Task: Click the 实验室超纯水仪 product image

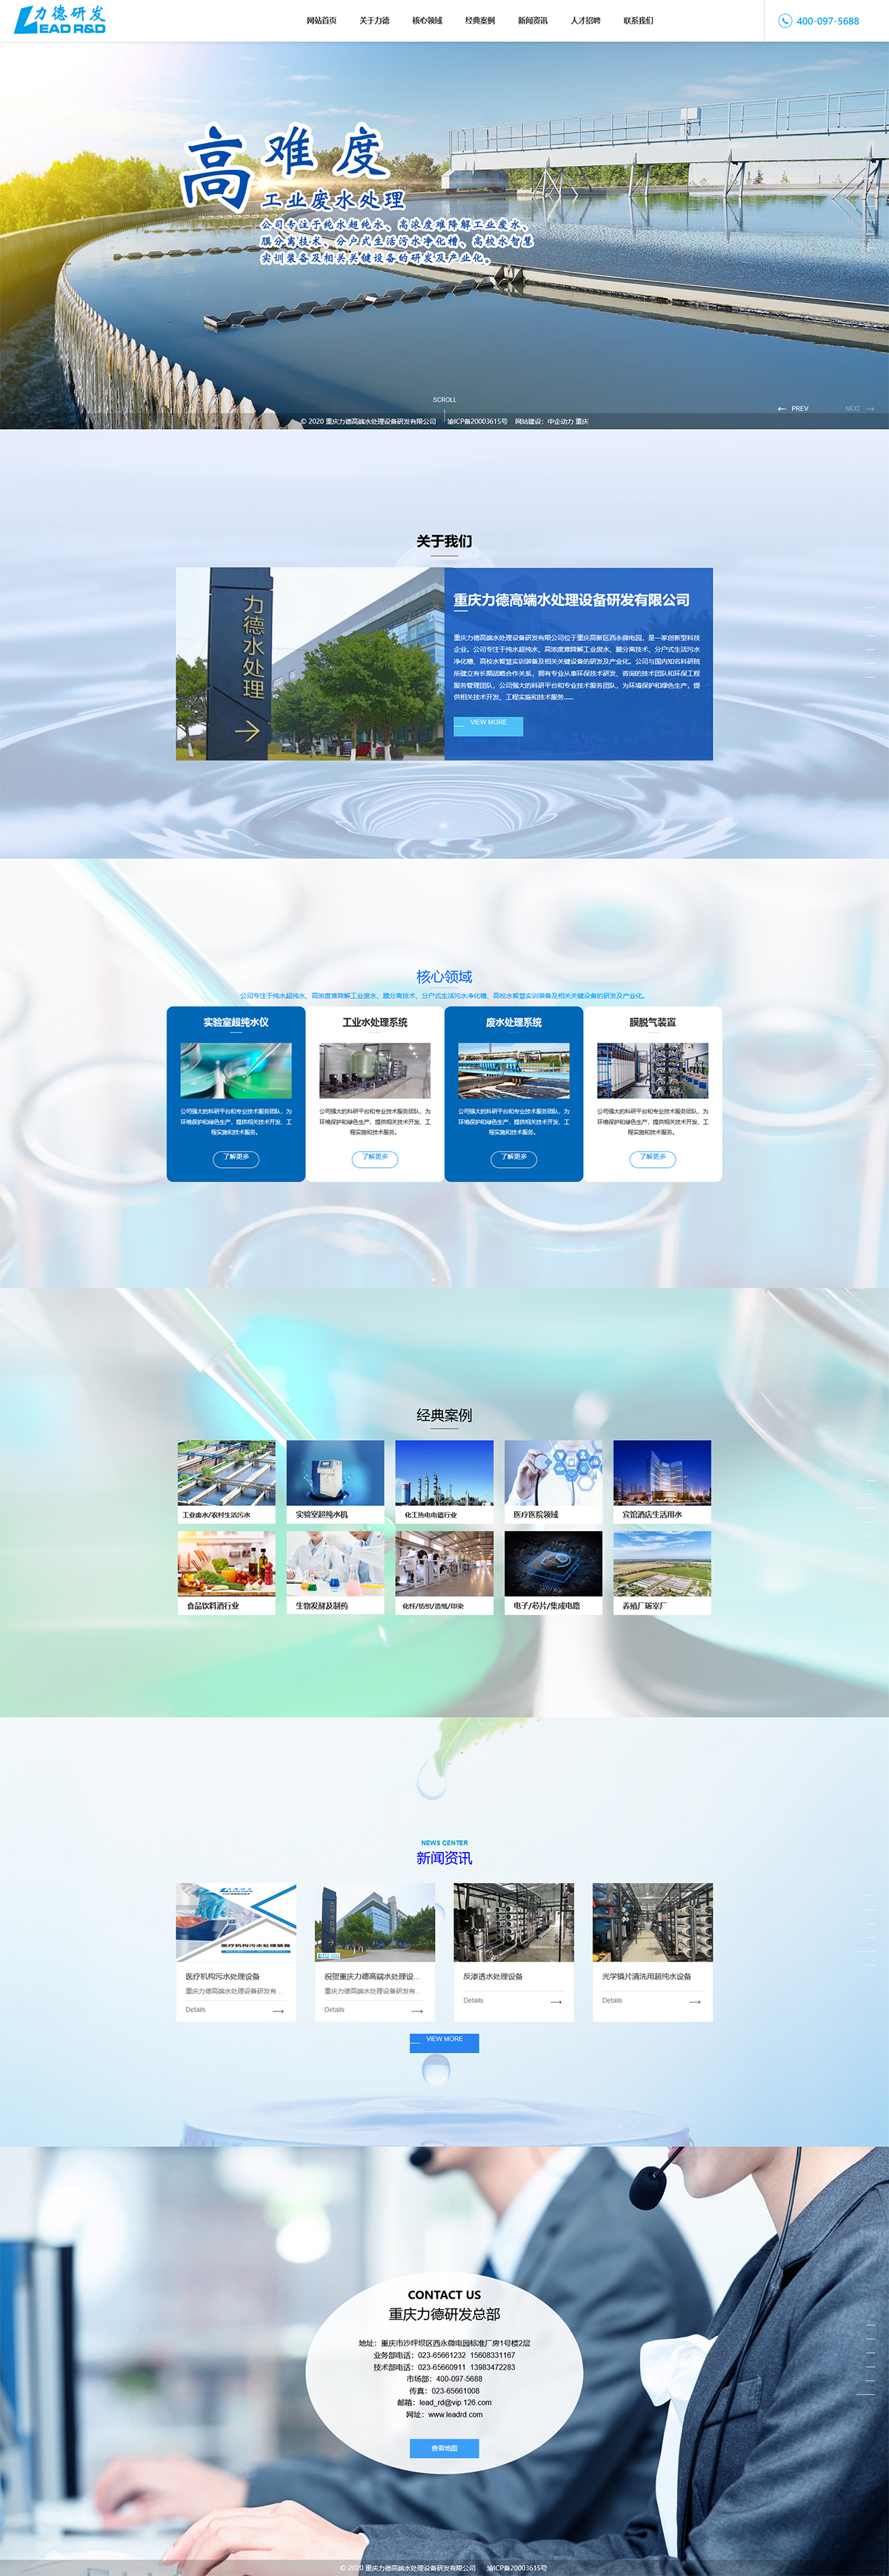Action: (x=236, y=1070)
